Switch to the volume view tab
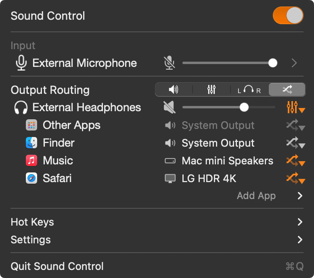This screenshot has height=278, width=314. pyautogui.click(x=174, y=89)
